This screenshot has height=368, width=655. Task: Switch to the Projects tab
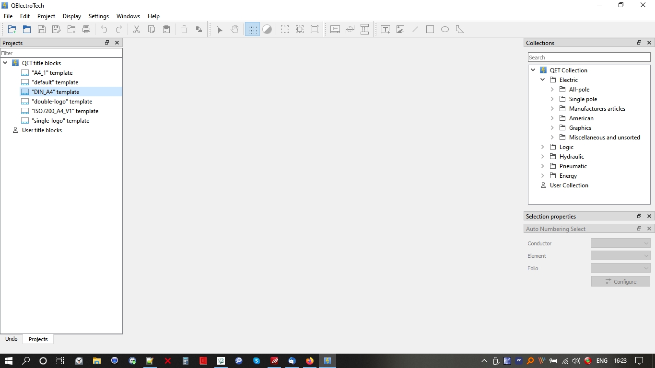(38, 339)
